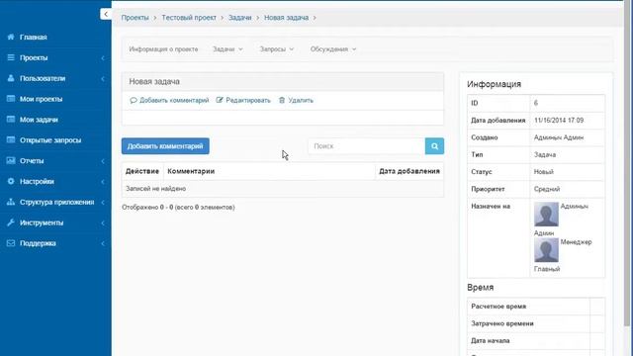Open the Запросы dropdown menu
Viewport: 633px width, 356px height.
[277, 49]
